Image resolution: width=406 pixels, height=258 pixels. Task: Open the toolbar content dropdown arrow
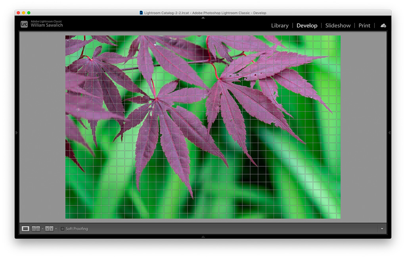pyautogui.click(x=382, y=229)
